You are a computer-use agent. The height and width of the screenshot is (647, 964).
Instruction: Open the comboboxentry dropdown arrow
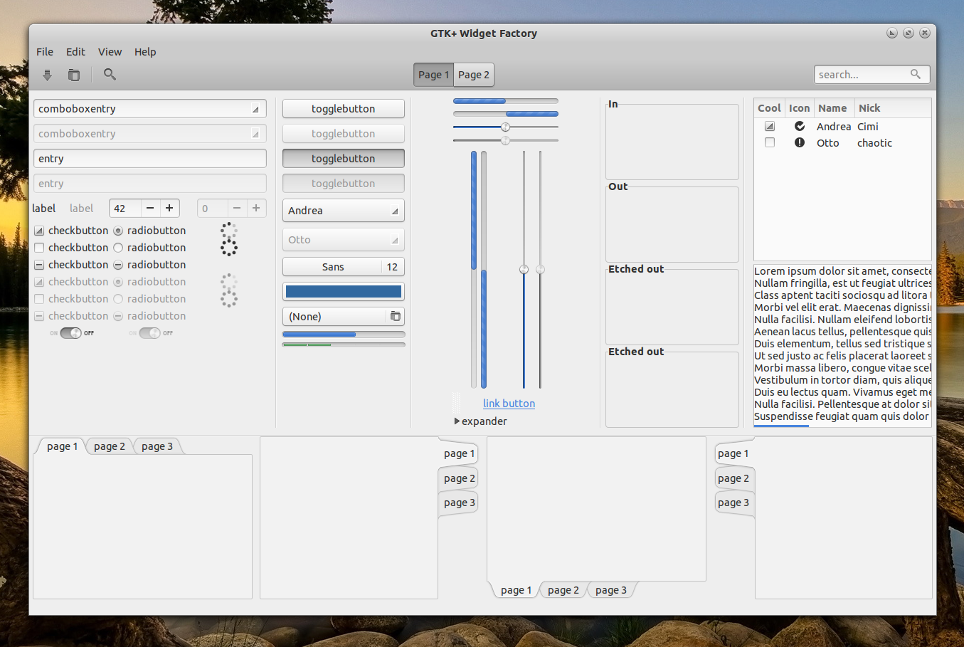click(x=255, y=108)
